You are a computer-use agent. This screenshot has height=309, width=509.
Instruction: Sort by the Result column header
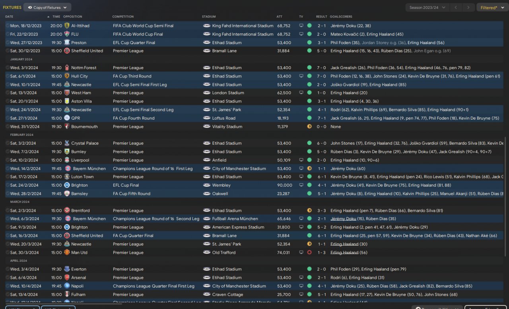[322, 17]
